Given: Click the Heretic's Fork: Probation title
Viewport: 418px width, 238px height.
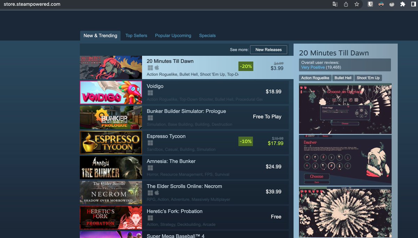Looking at the screenshot, I should coord(175,211).
